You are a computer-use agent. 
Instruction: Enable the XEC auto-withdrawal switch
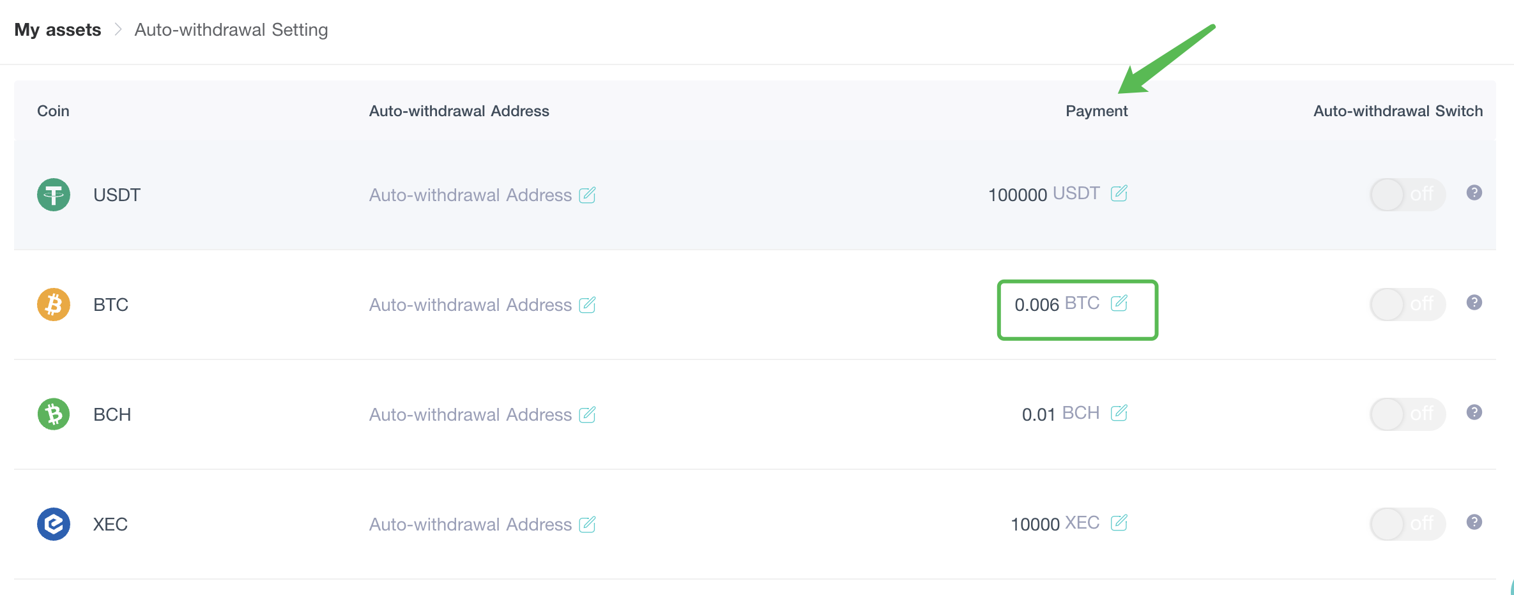(x=1407, y=523)
